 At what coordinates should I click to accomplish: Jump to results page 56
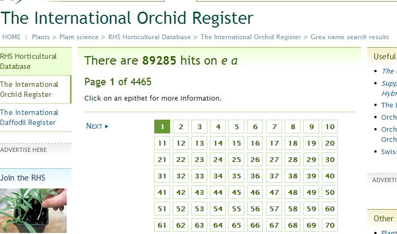click(x=255, y=209)
